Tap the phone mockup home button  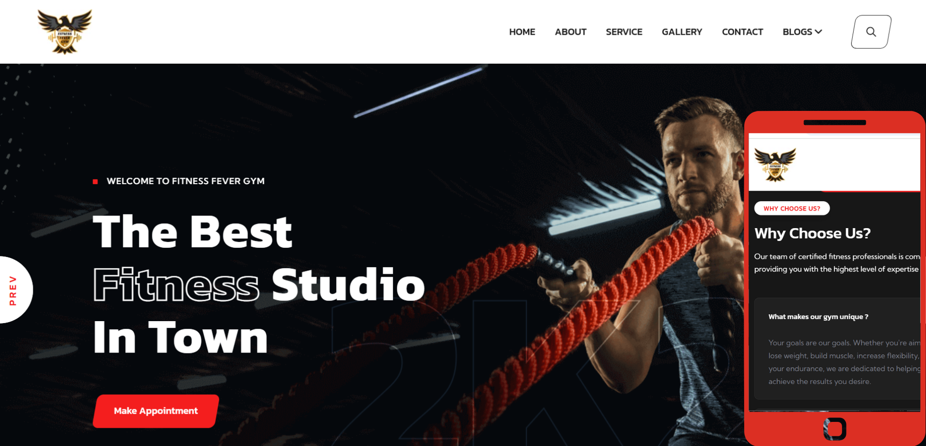pos(835,429)
